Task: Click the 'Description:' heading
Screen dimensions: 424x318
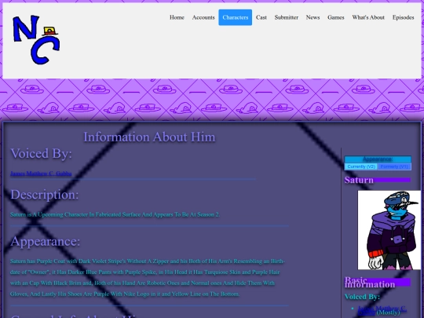Action: 45,195
